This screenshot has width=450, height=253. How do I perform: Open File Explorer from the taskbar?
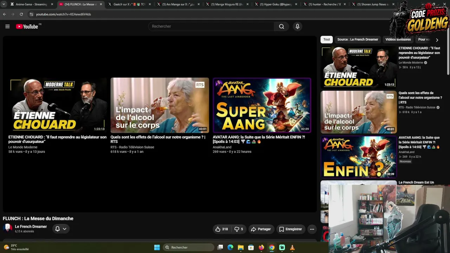click(240, 247)
